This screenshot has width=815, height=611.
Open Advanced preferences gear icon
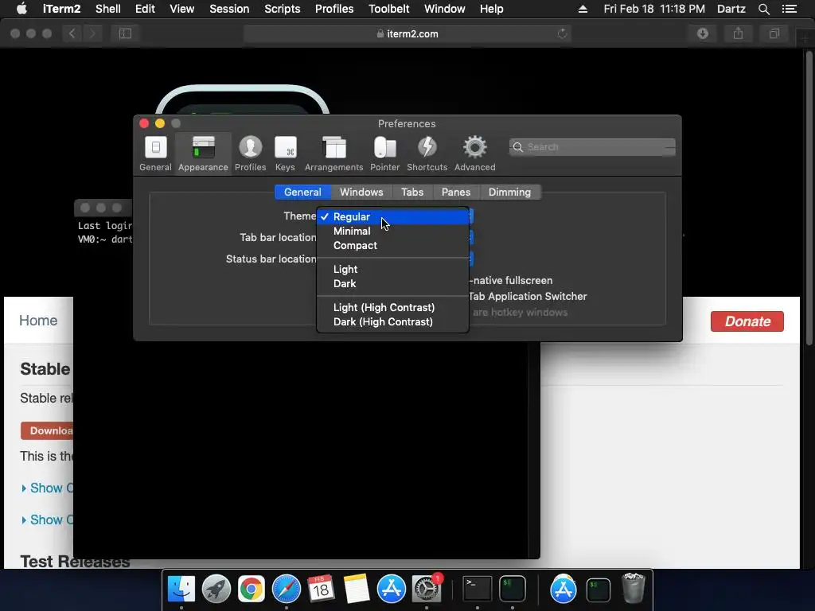point(474,154)
